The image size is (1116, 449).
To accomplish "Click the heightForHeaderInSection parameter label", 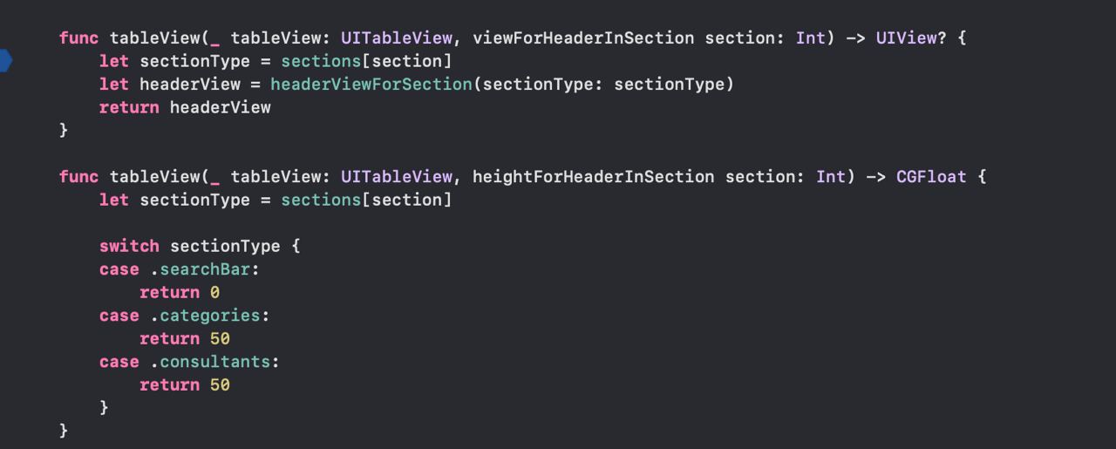I will pyautogui.click(x=593, y=177).
